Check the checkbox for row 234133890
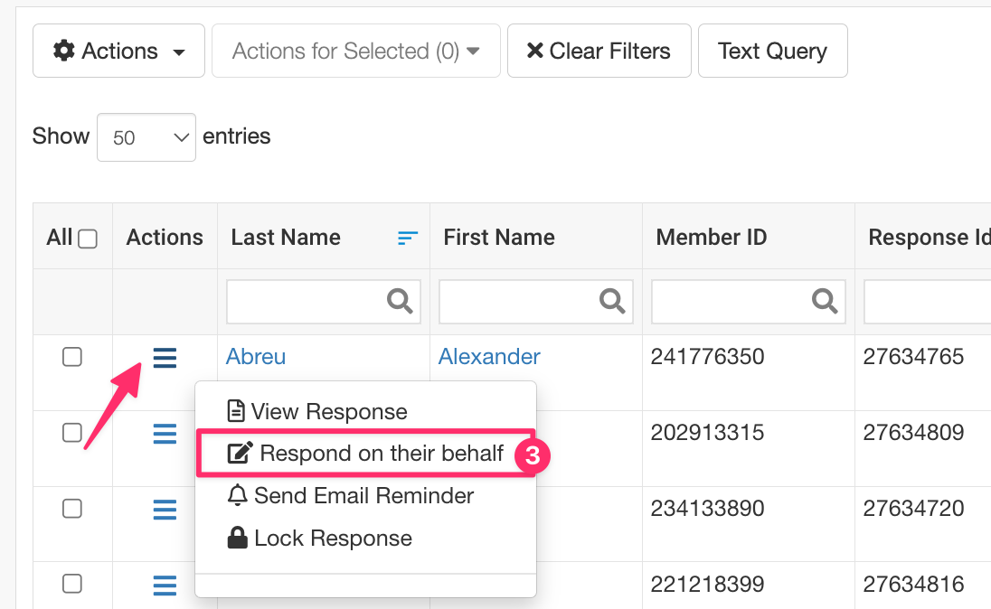 (x=72, y=509)
